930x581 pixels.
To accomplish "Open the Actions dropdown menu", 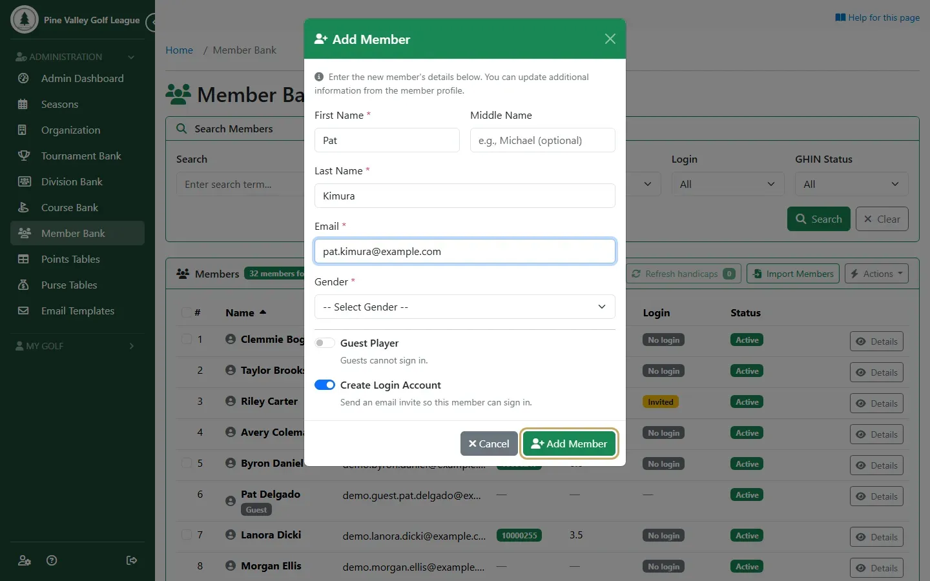I will pos(876,274).
